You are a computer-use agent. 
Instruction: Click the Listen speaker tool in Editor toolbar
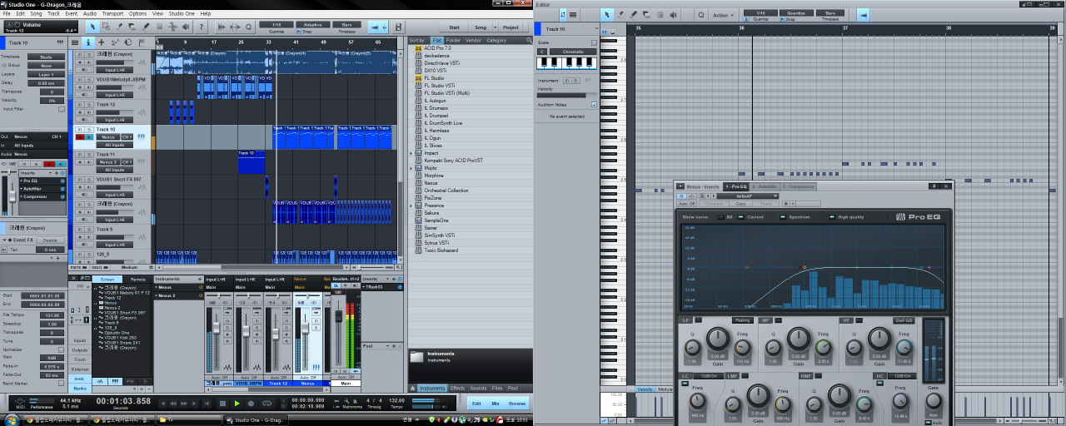point(673,15)
